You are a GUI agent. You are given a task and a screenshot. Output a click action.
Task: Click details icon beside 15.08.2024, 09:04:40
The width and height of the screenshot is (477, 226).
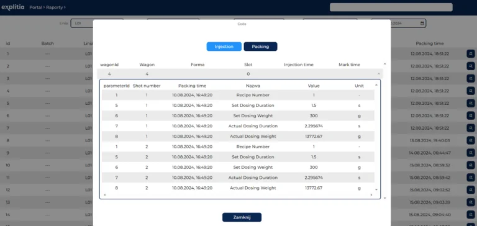click(x=470, y=214)
